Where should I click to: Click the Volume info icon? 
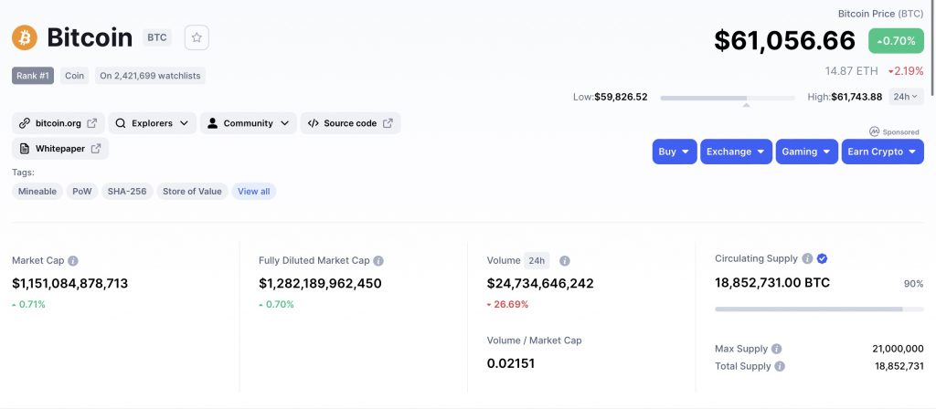coord(565,260)
